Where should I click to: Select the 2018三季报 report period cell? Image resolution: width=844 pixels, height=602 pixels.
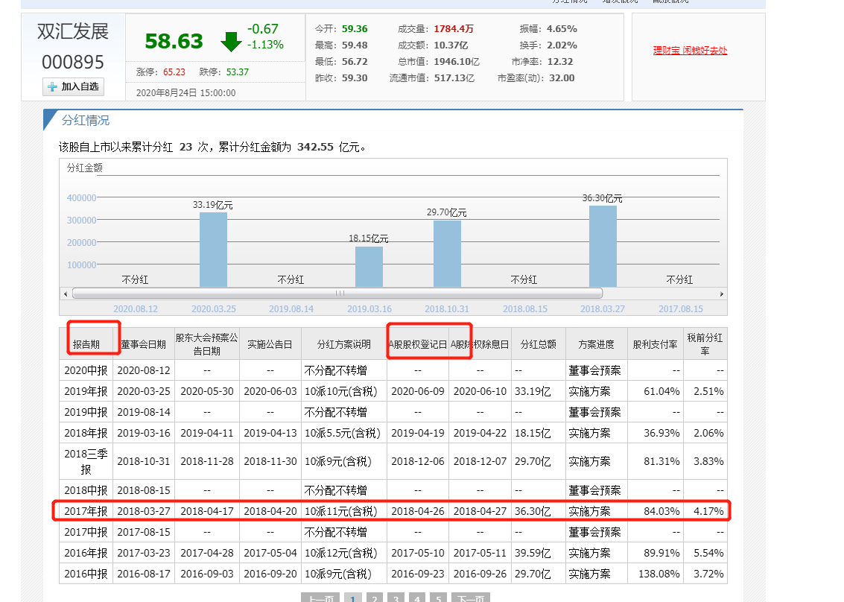[86, 461]
